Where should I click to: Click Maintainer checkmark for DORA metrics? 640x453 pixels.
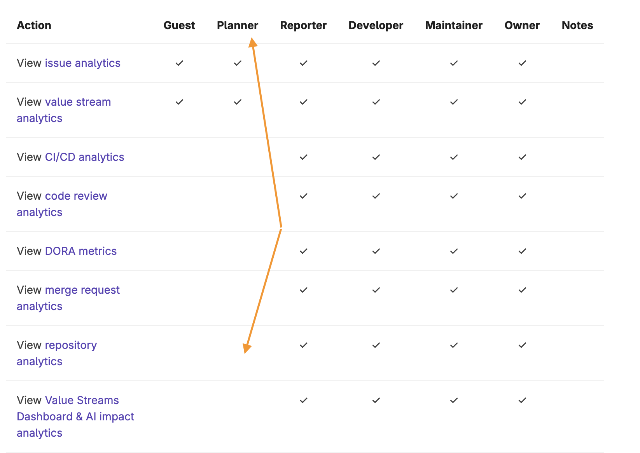pos(454,251)
